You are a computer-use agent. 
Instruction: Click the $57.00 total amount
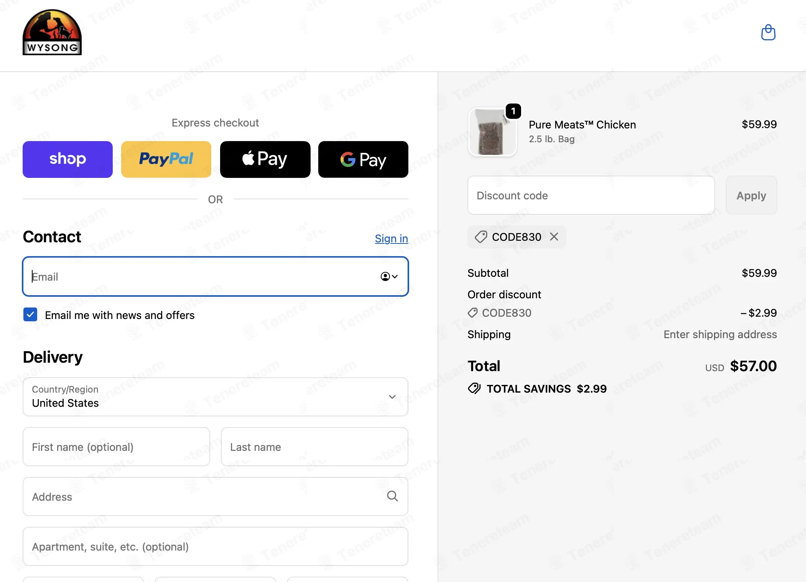(753, 366)
